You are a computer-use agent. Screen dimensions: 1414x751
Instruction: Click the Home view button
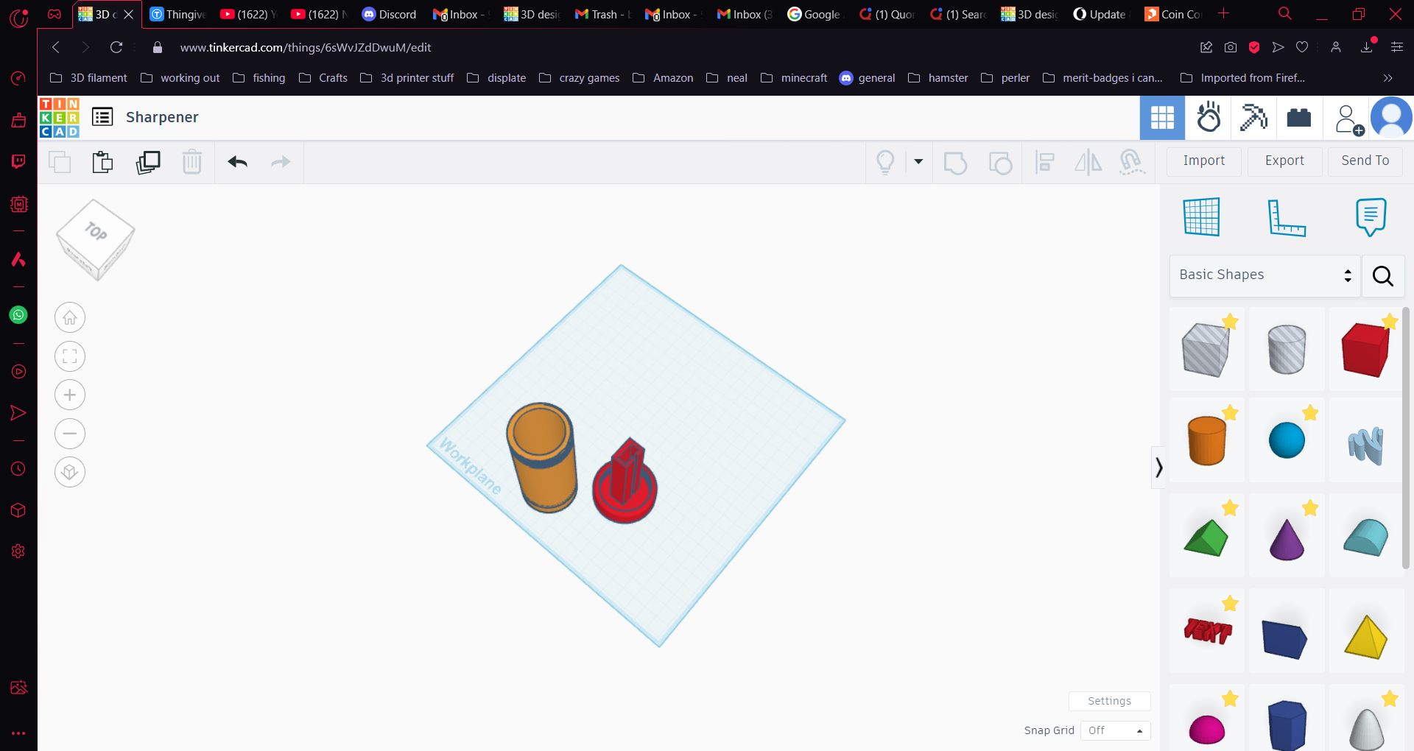[x=70, y=317]
